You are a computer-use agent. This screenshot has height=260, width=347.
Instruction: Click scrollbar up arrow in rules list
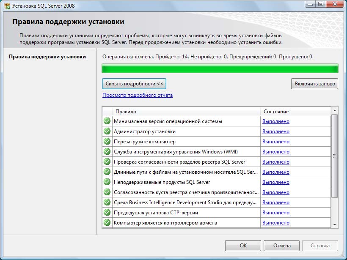point(335,111)
